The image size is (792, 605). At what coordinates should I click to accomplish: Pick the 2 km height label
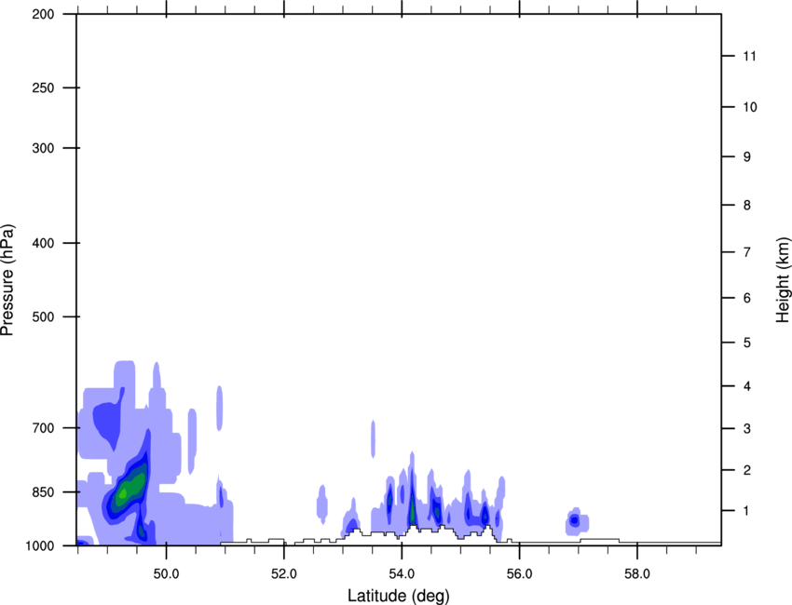(x=747, y=470)
